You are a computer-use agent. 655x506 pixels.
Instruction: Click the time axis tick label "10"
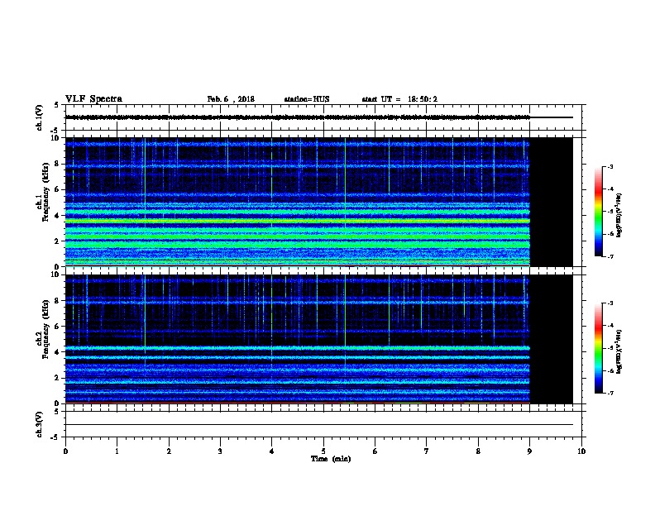[x=581, y=451]
